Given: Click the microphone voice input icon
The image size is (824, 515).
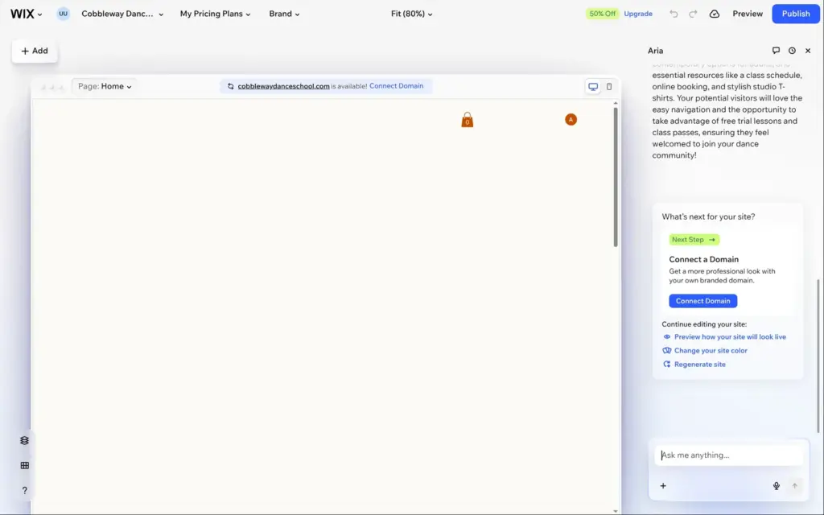Looking at the screenshot, I should point(777,486).
